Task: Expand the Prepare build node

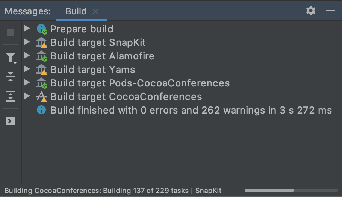Action: click(x=27, y=29)
